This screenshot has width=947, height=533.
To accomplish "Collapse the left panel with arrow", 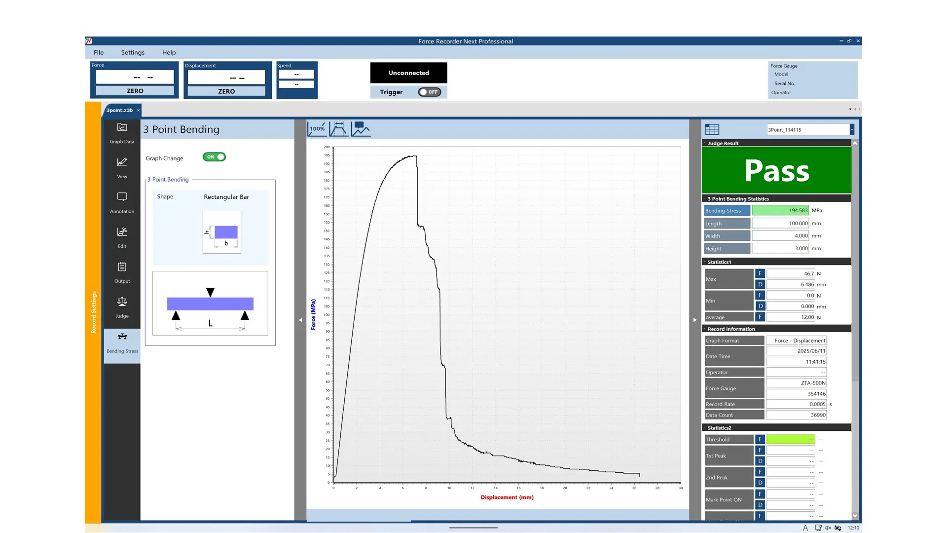I will [300, 320].
